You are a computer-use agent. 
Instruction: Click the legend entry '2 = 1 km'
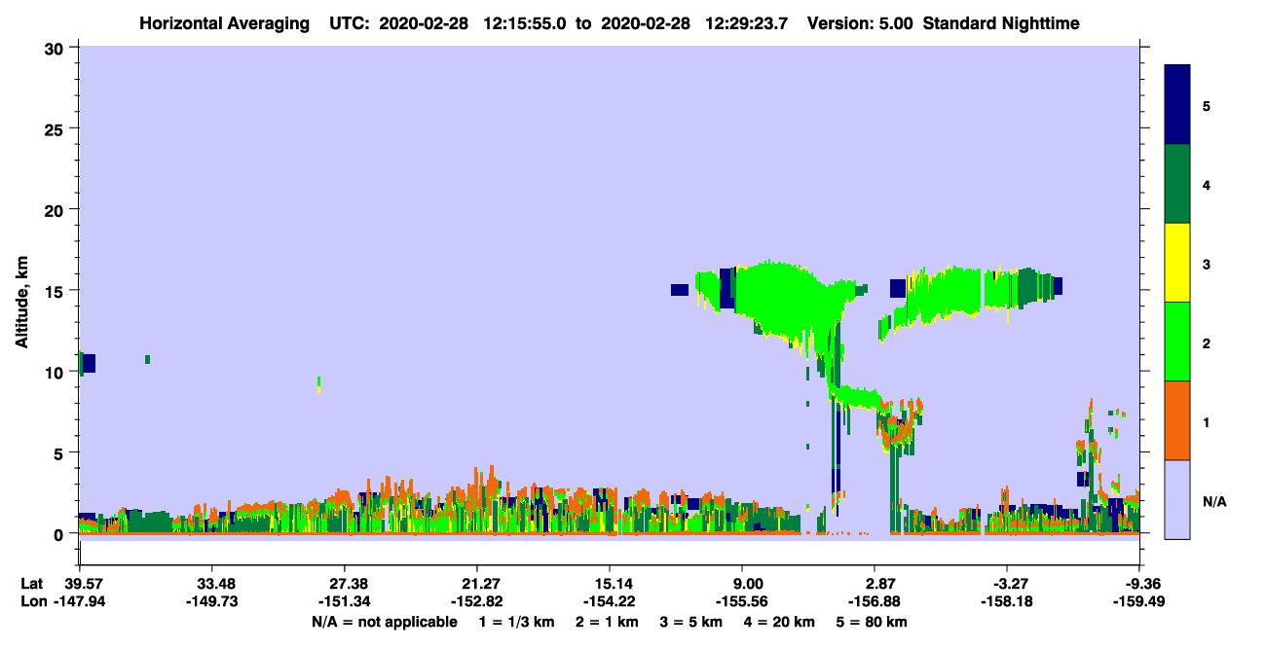pos(609,622)
